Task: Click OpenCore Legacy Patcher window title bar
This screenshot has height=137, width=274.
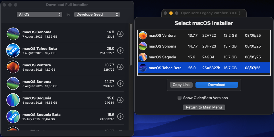Action: (204, 13)
